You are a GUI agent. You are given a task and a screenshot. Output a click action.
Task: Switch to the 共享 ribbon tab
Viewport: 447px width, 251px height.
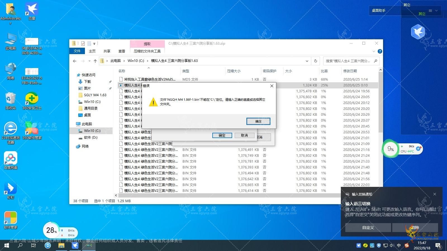pos(107,51)
